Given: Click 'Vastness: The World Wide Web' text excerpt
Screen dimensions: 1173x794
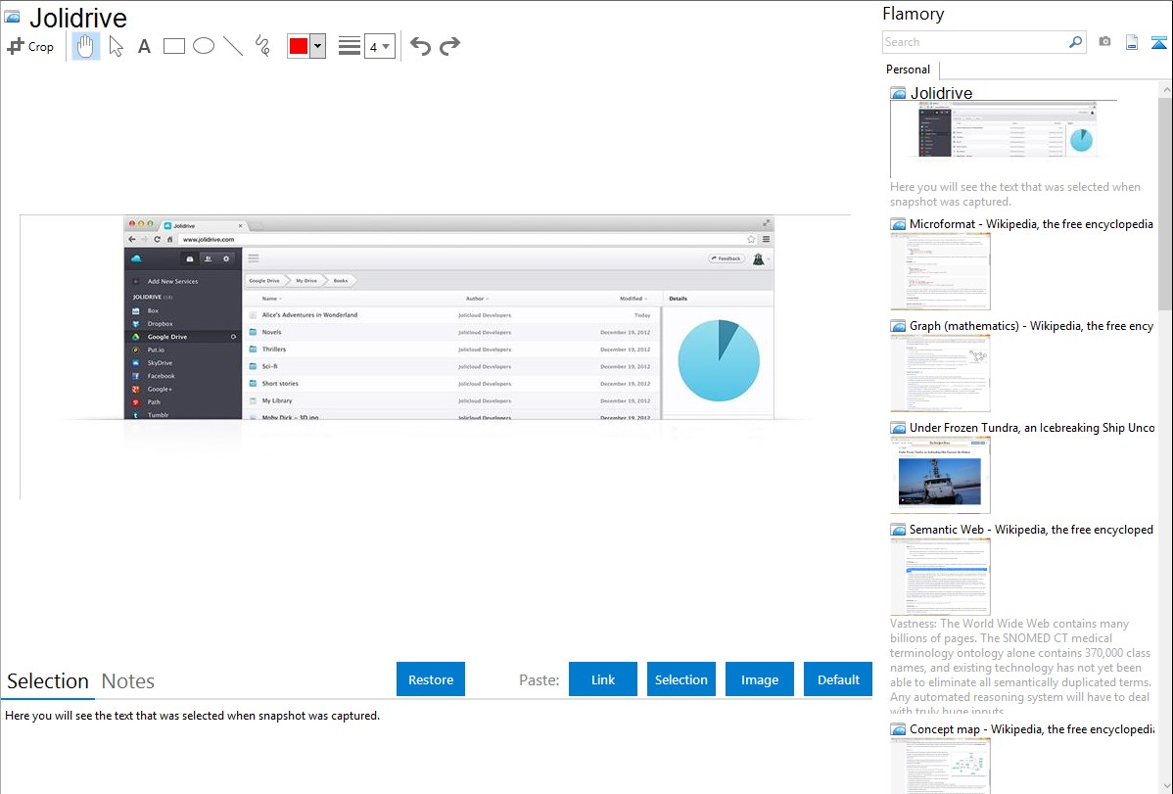Looking at the screenshot, I should 1020,667.
